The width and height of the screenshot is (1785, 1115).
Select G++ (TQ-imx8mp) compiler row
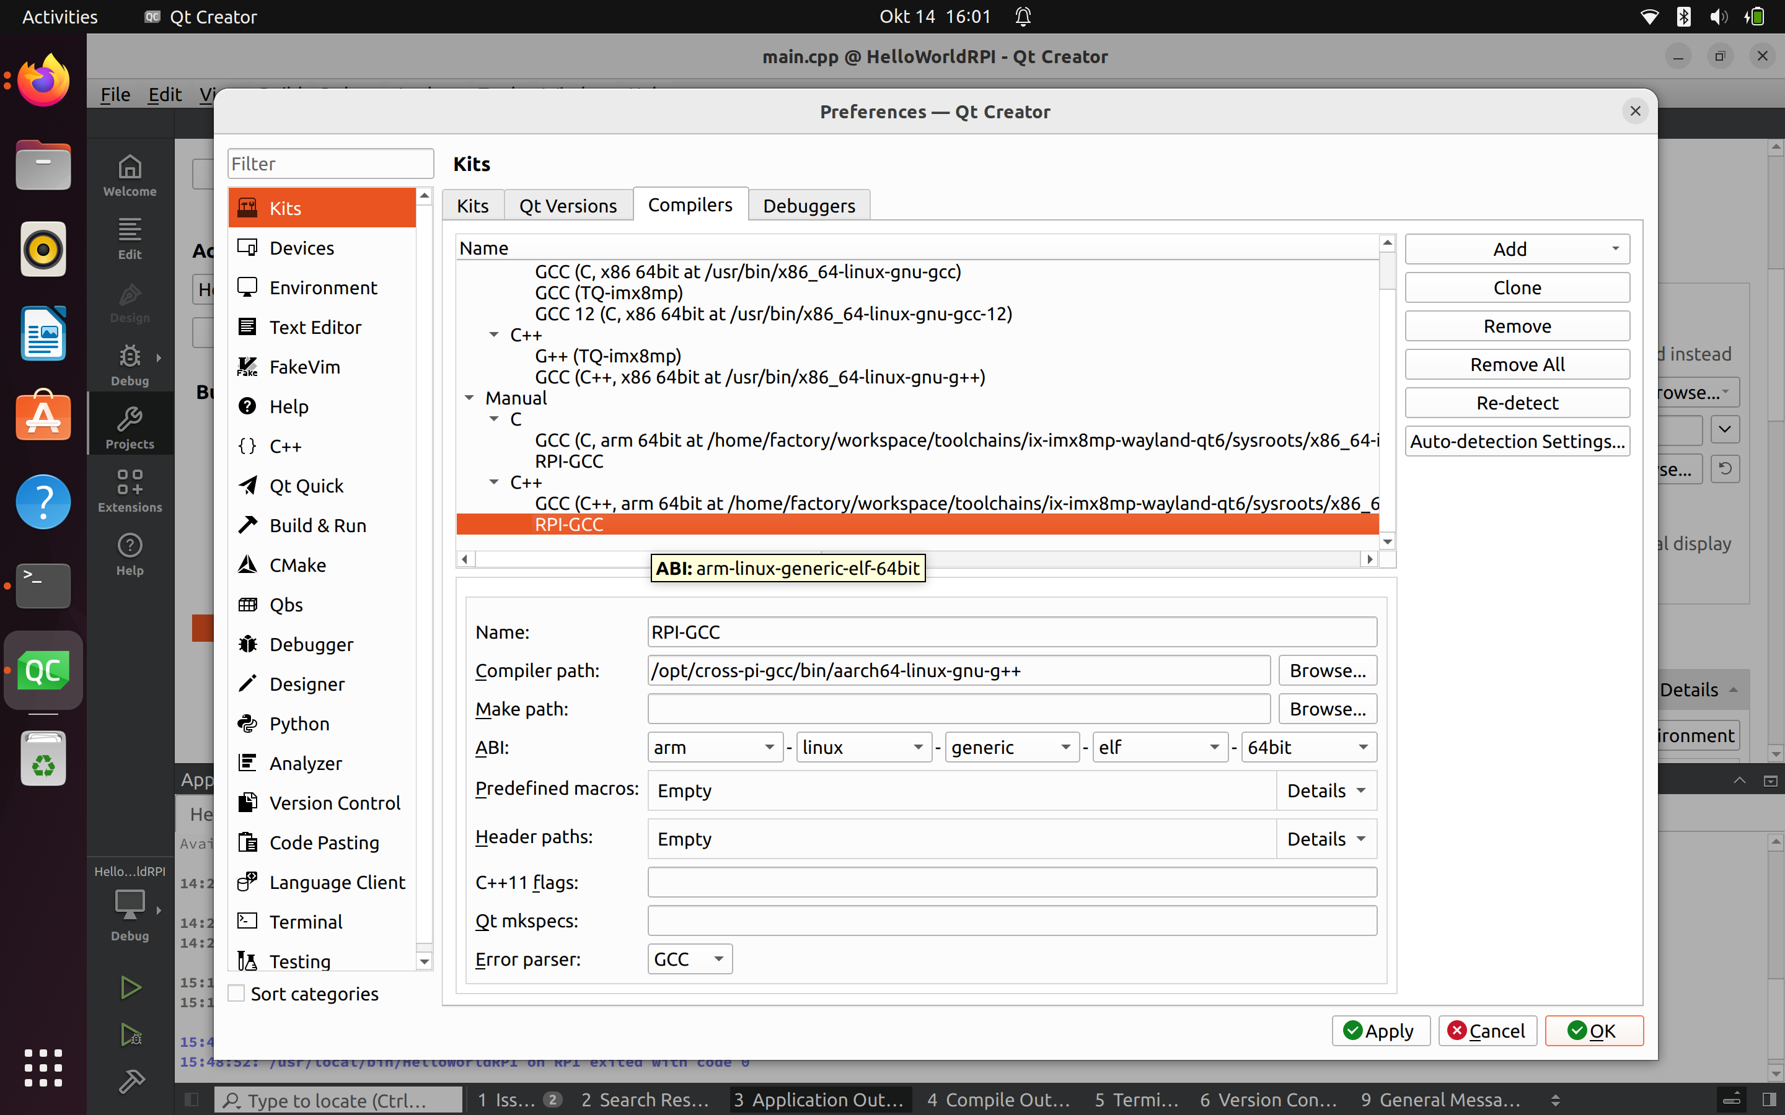click(608, 356)
